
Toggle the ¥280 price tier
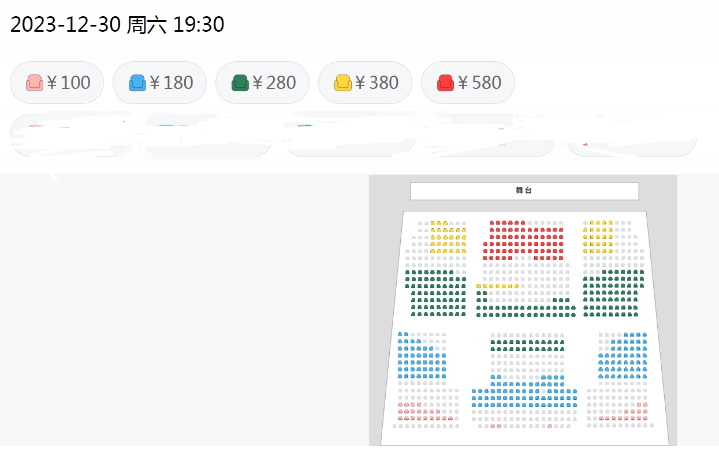click(x=263, y=83)
